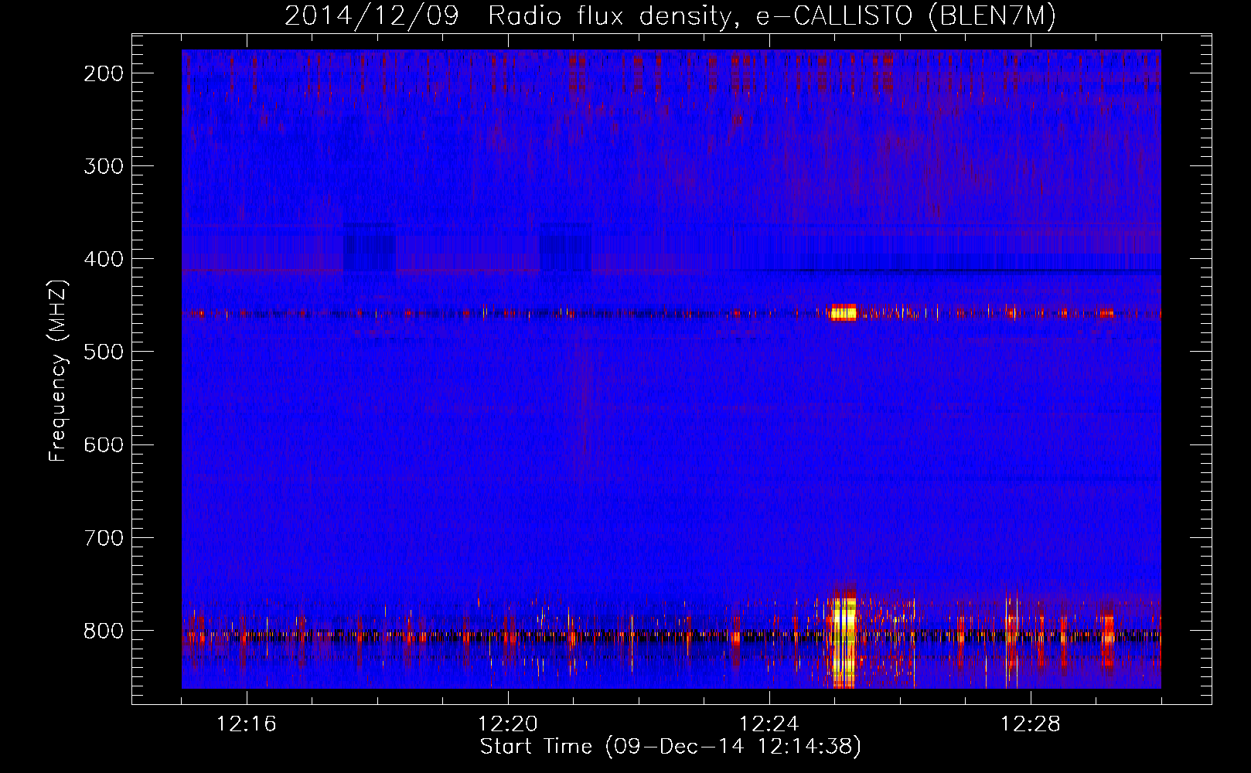Click the 300 frequency tick label
This screenshot has height=773, width=1251.
point(104,166)
